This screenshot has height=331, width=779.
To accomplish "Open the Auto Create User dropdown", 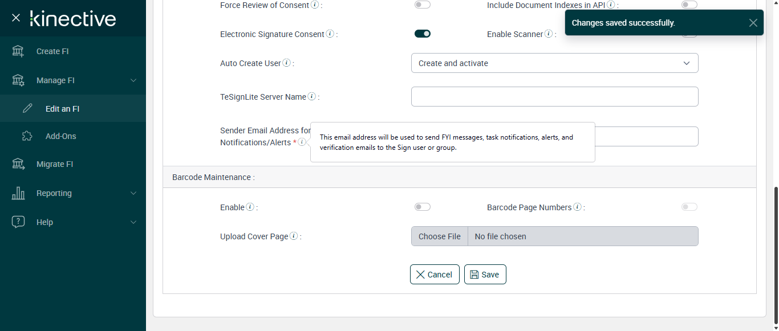I will [554, 63].
